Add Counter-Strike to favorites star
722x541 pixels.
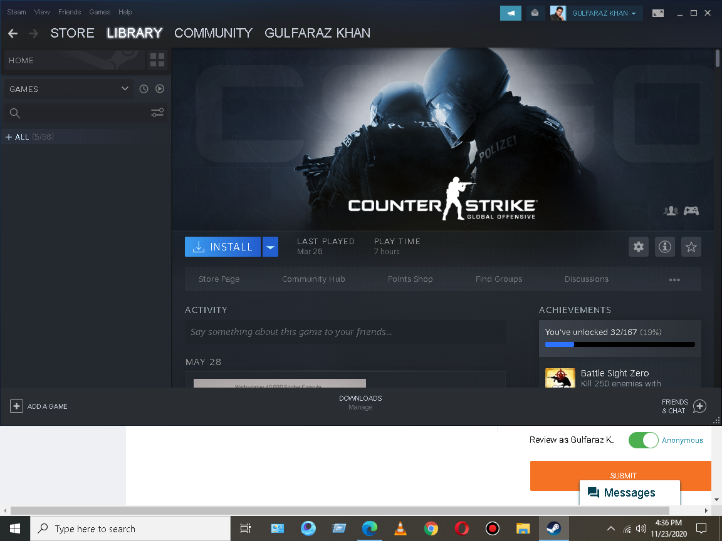coord(691,247)
